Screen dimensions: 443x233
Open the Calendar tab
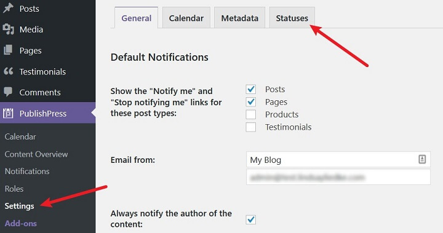pyautogui.click(x=186, y=18)
